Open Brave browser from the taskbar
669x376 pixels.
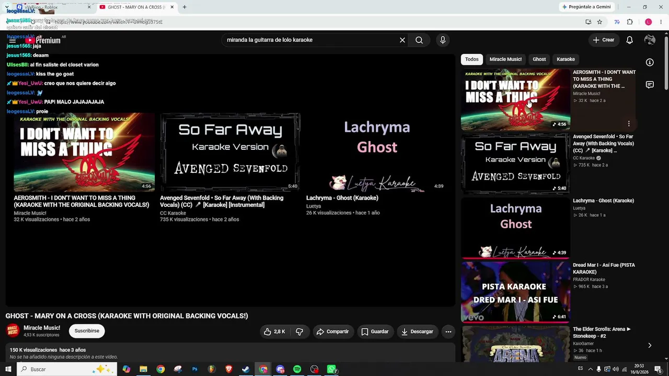[x=228, y=369]
